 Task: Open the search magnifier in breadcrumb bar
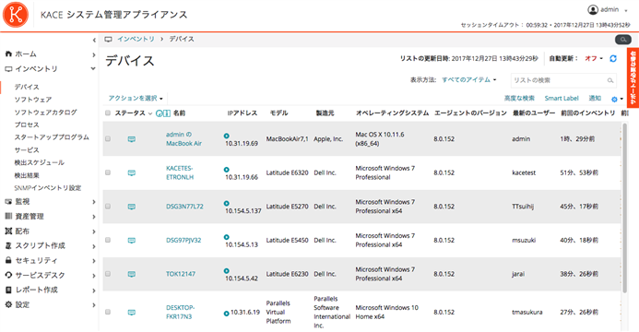coord(623,40)
